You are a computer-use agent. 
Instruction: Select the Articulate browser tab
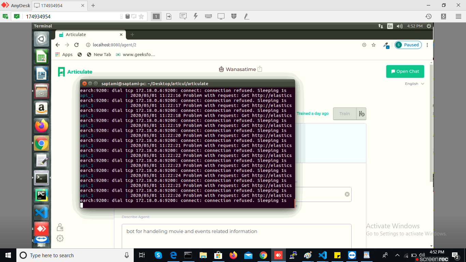point(90,34)
